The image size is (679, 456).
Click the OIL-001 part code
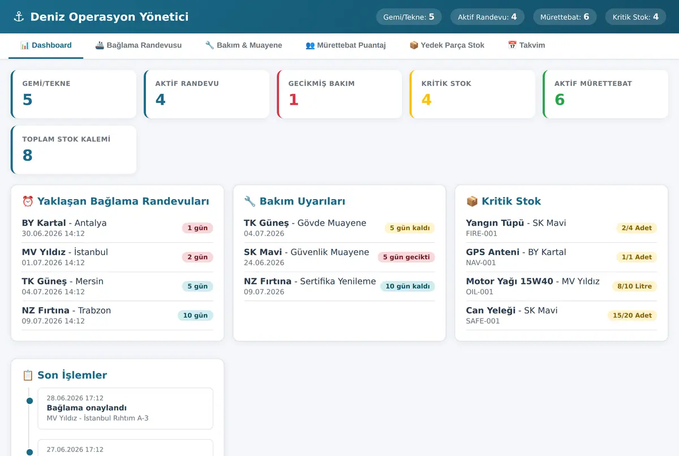click(x=480, y=292)
